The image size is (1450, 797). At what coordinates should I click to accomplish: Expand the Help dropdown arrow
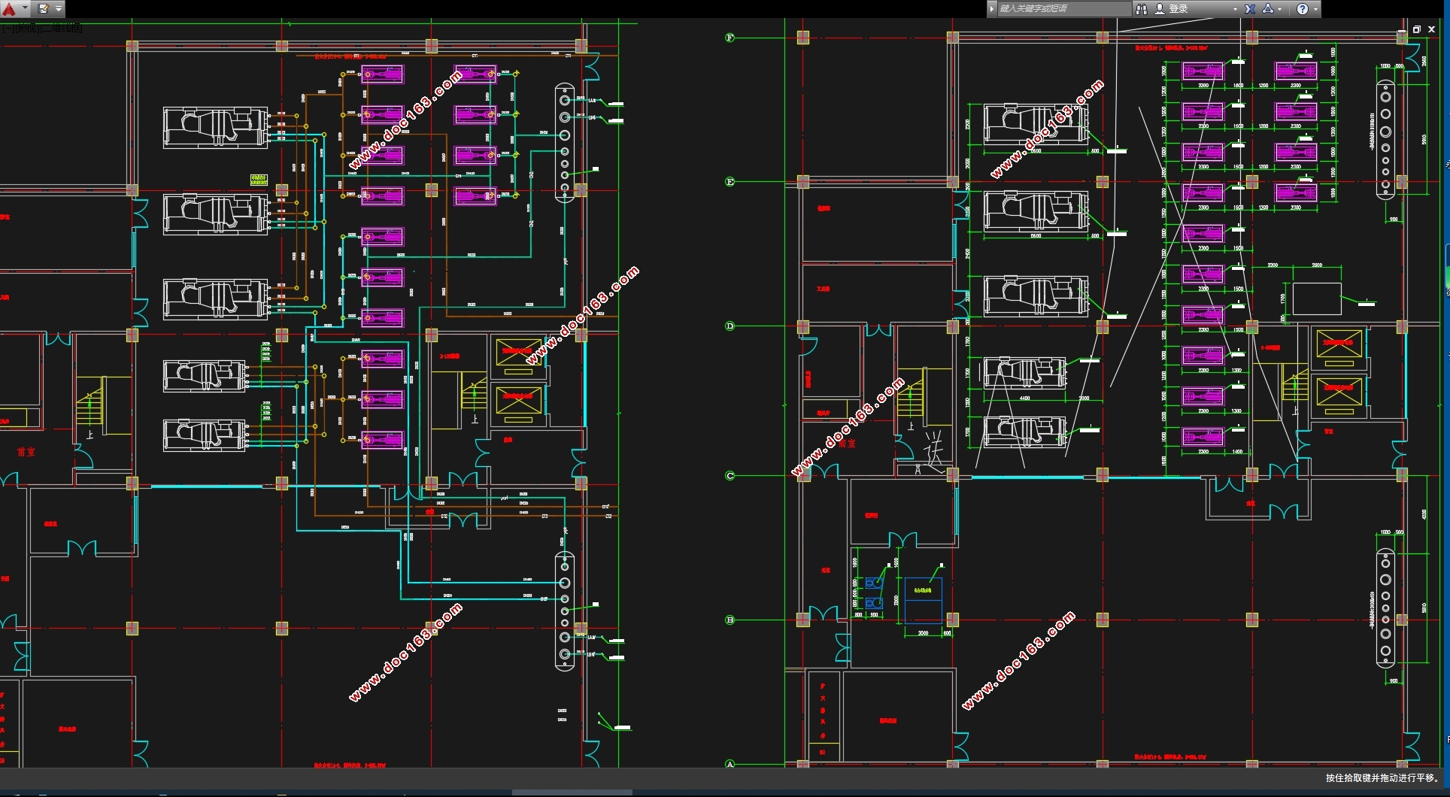[x=1315, y=9]
